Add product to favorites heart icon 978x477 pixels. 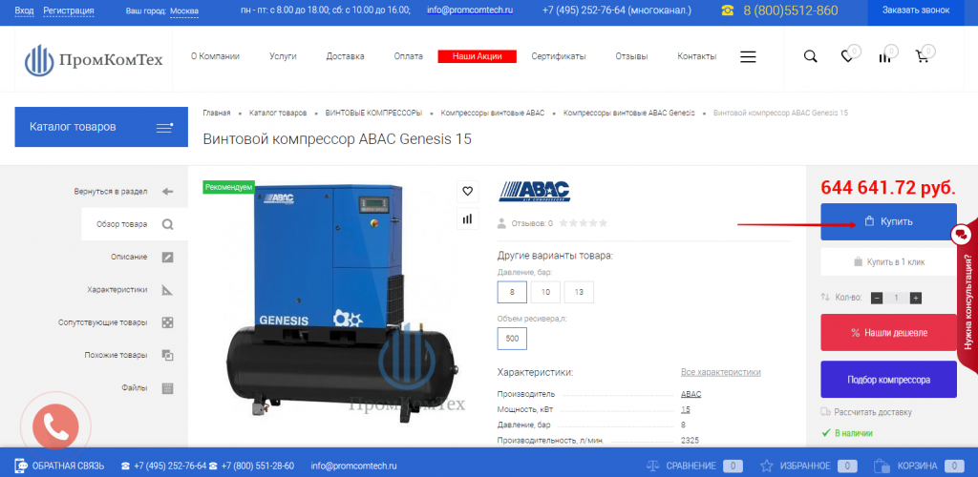[468, 191]
